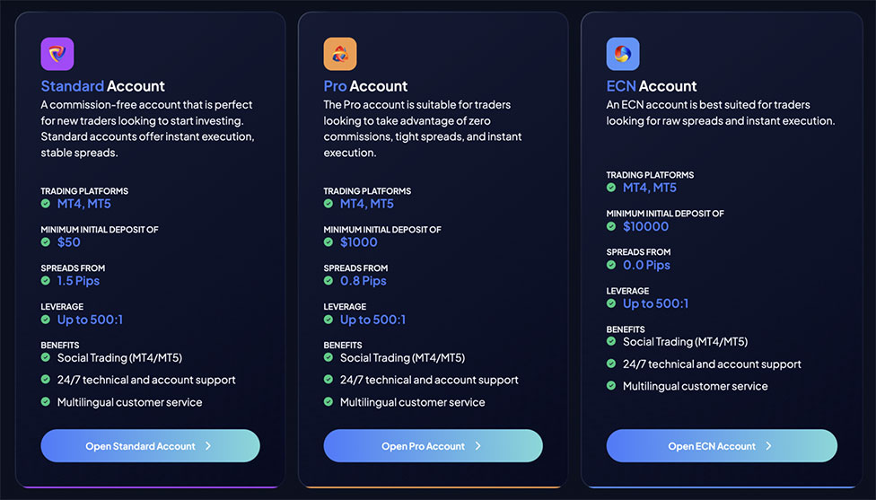Screen dimensions: 876x500
Task: Click Standard account's 1.5 Pips spread value
Action: [78, 281]
